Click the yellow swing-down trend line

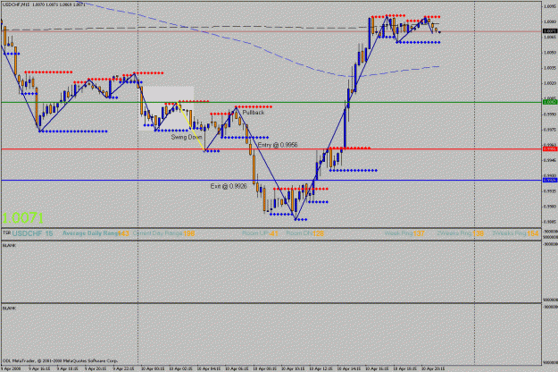(191, 127)
